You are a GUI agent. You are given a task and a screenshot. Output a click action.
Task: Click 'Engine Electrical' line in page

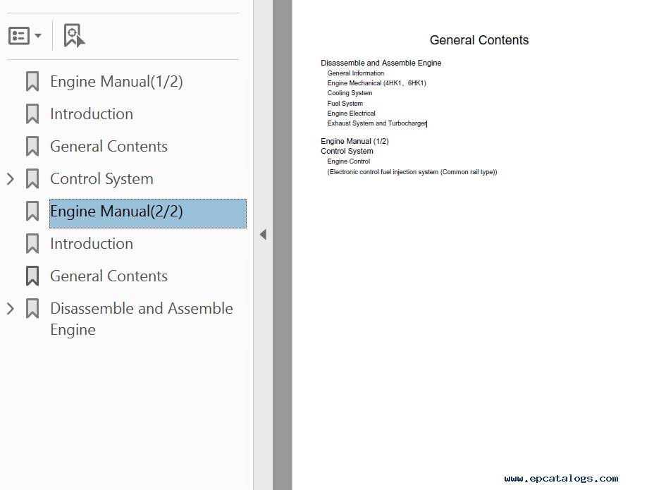click(351, 114)
